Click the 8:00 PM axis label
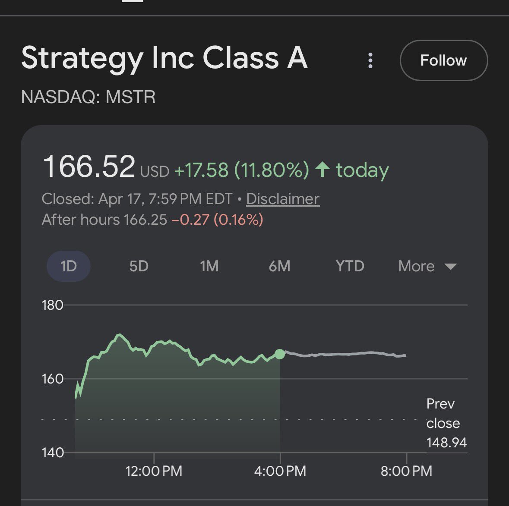509x506 pixels. click(x=406, y=470)
